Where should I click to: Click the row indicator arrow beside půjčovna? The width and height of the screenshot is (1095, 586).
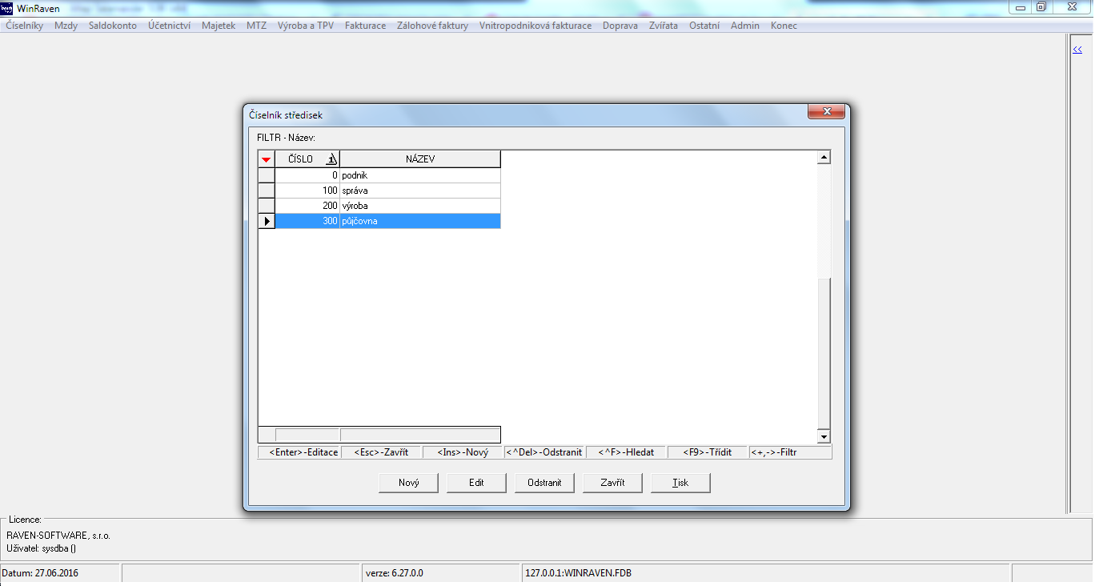[267, 221]
